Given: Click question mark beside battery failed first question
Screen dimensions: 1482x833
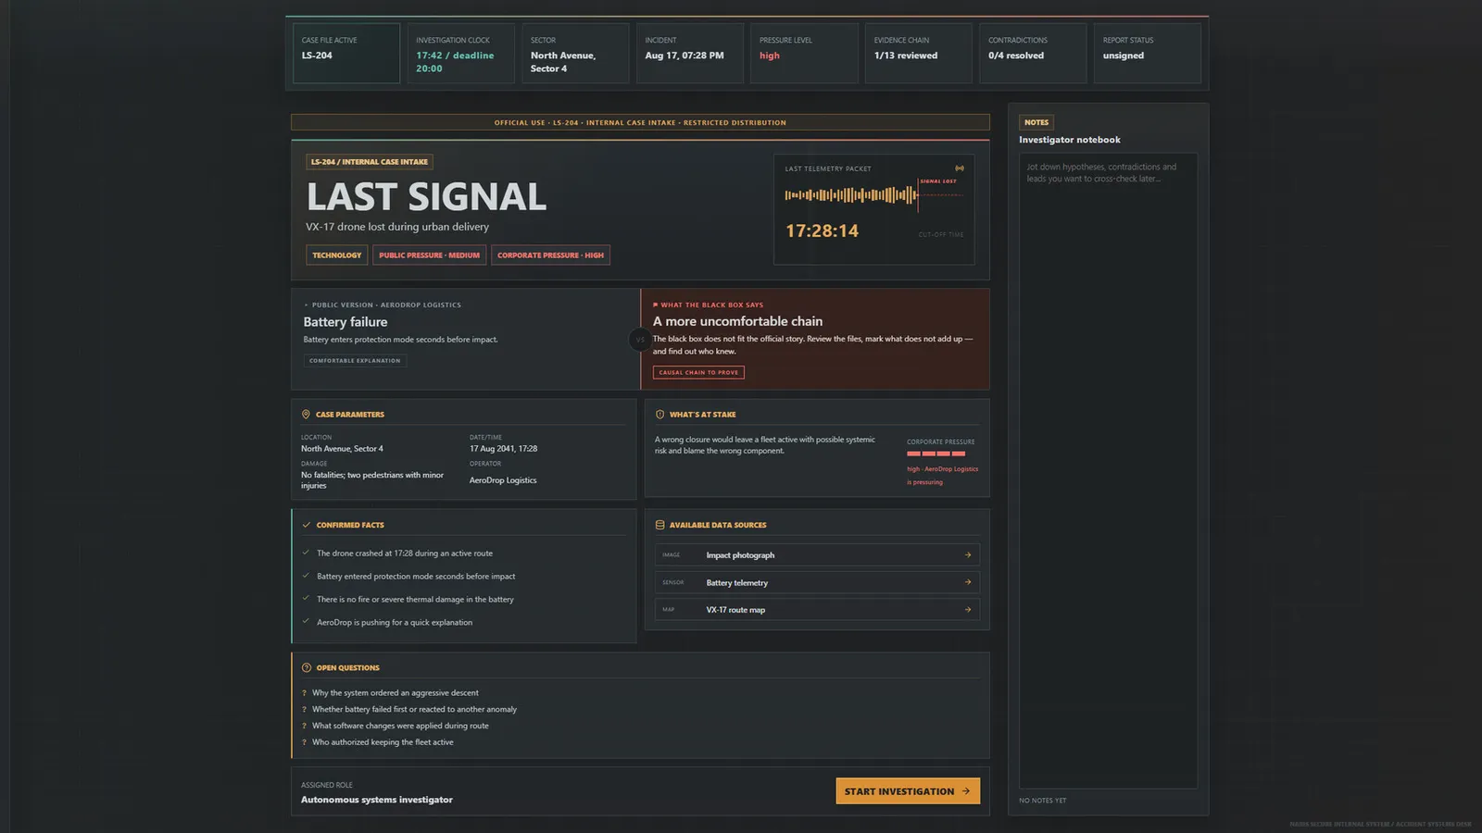Looking at the screenshot, I should (x=304, y=710).
